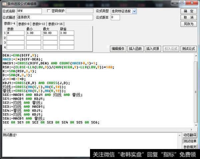Click the empty parameter 2 name field
The image size is (200, 159).
coord(15,38)
